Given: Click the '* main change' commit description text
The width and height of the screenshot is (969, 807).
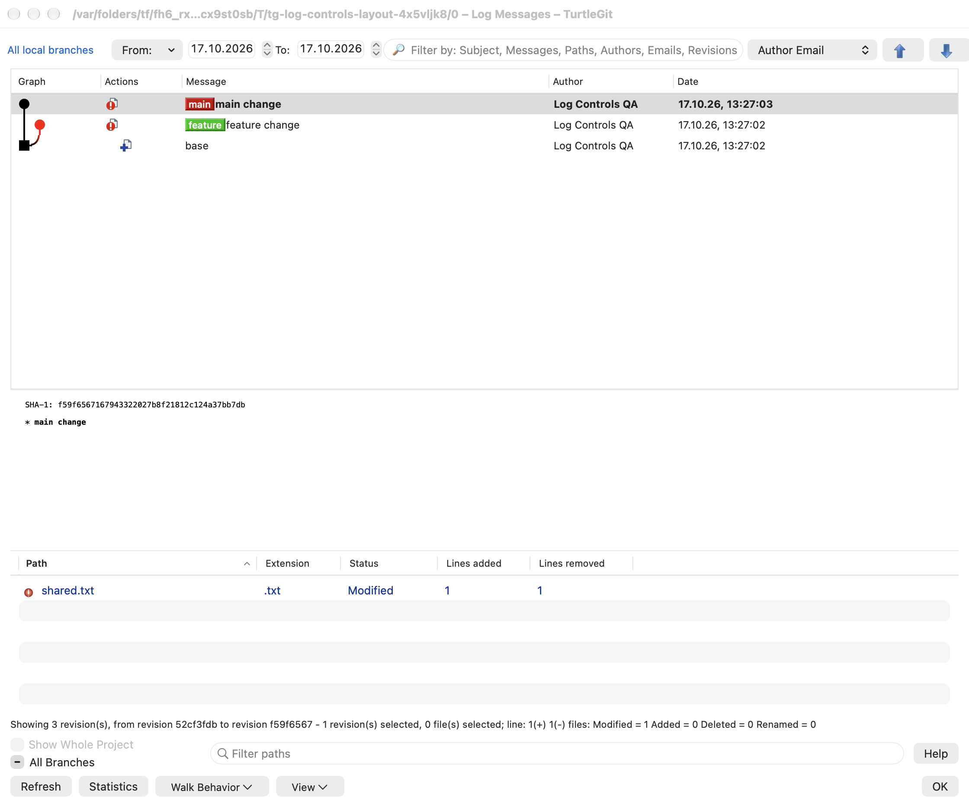Looking at the screenshot, I should pyautogui.click(x=55, y=422).
